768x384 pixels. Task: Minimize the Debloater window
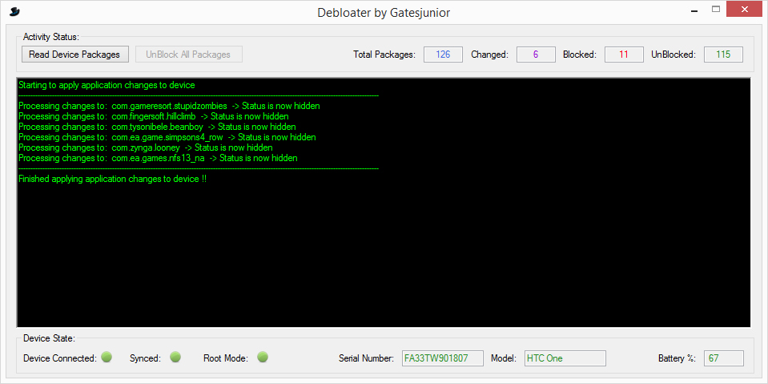(x=694, y=10)
